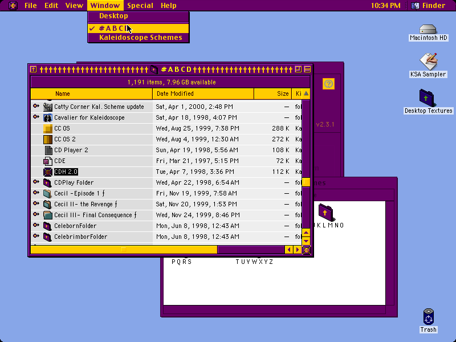Select the Catty Corner Kal. Scheme update folder icon
This screenshot has height=342, width=456.
47,107
